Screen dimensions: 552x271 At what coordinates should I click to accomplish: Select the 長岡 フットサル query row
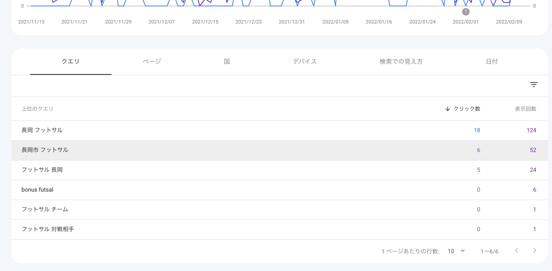[x=280, y=130]
